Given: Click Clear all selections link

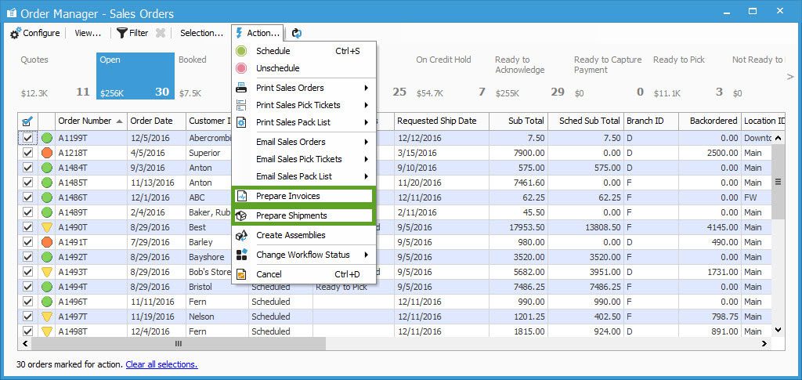Looking at the screenshot, I should point(161,364).
